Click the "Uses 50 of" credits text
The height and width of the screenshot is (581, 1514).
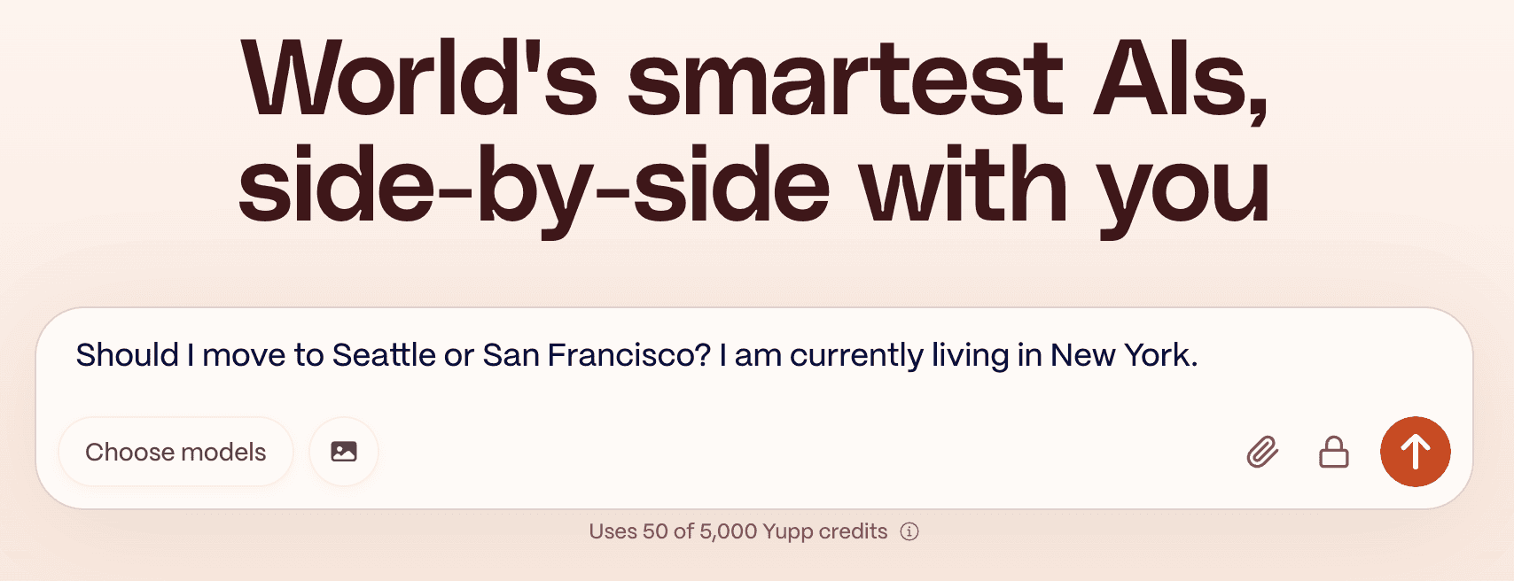click(642, 531)
